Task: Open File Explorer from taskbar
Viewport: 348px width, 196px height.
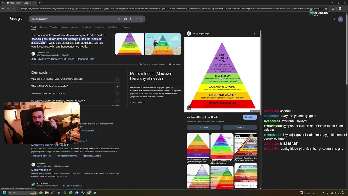Action: click(x=47, y=193)
